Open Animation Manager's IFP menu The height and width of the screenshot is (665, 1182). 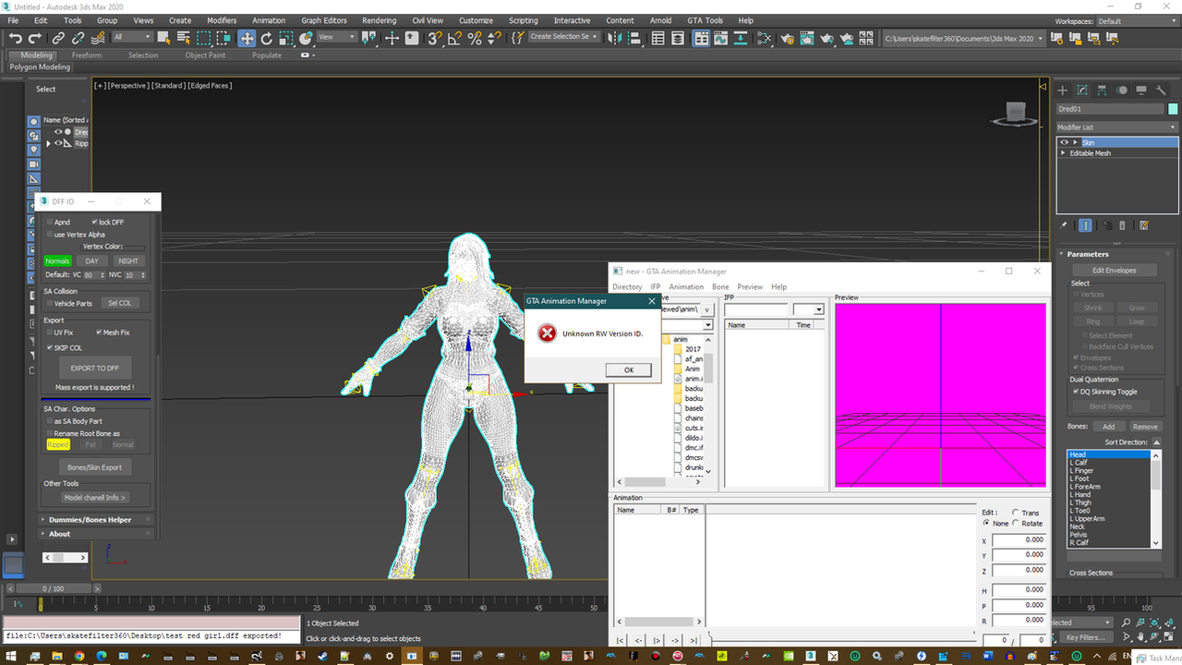(656, 286)
